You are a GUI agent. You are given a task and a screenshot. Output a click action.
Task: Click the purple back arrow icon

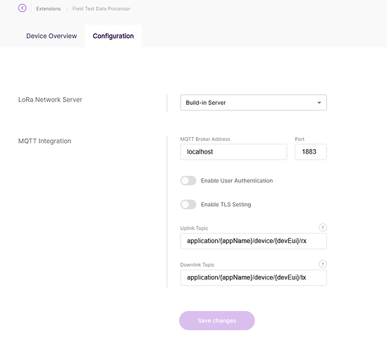tap(23, 8)
